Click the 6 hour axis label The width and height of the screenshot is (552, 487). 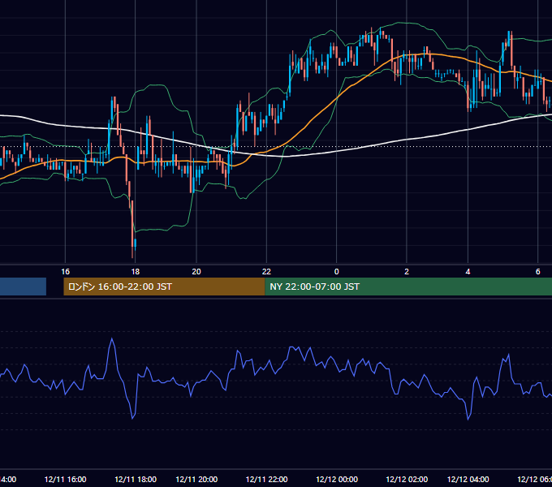(538, 272)
